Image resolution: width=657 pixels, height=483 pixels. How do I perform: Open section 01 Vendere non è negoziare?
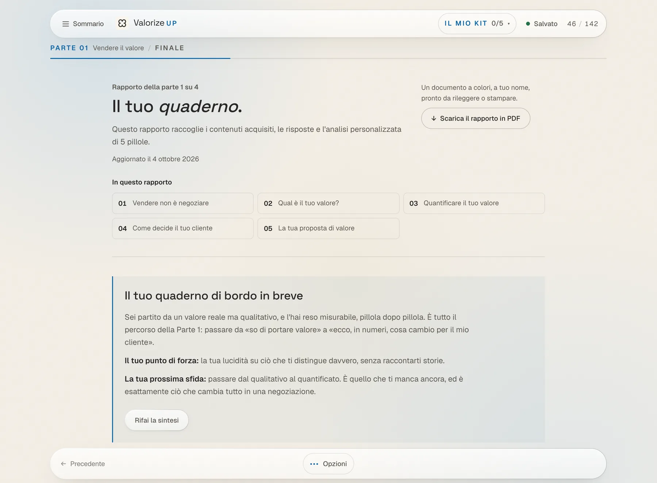[182, 203]
